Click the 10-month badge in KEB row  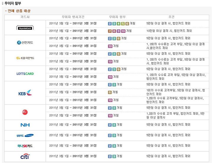click(x=110, y=100)
